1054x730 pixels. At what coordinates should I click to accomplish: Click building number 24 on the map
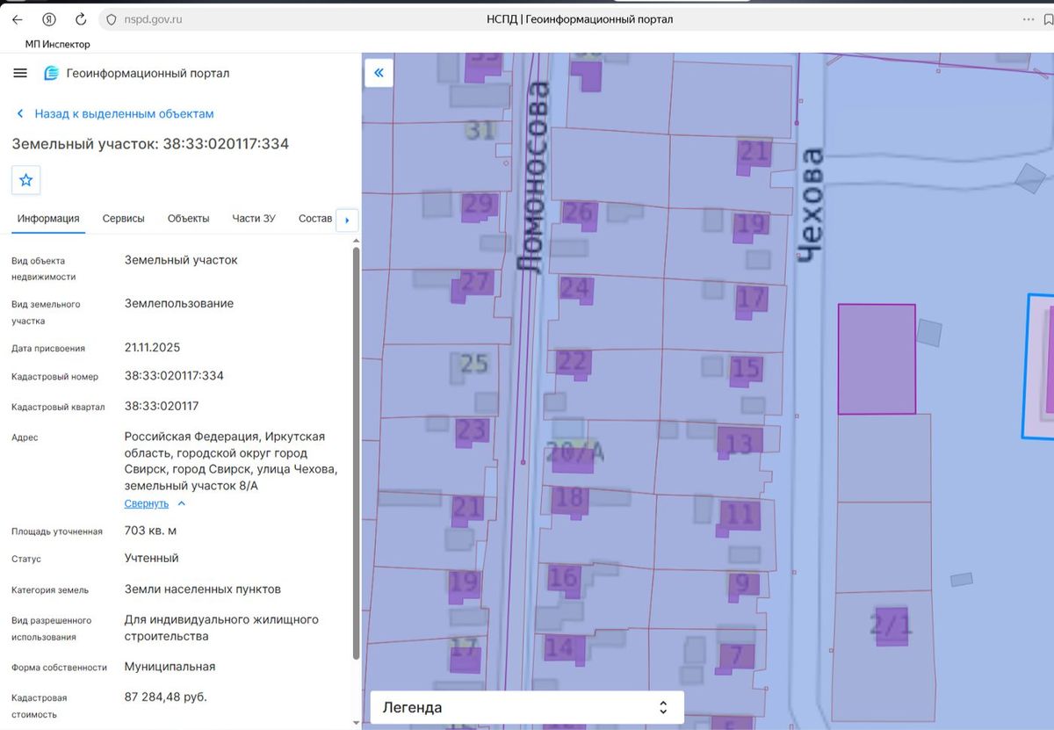[574, 288]
